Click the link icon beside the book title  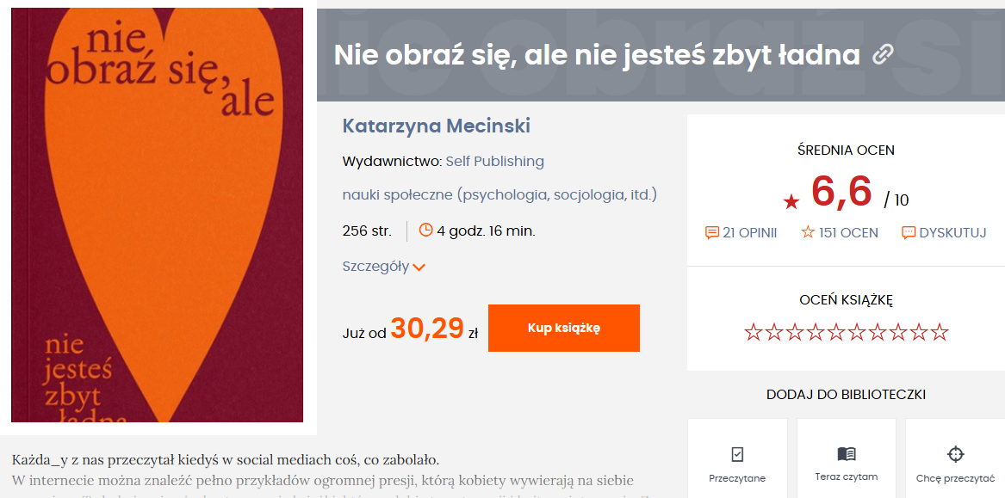(883, 55)
